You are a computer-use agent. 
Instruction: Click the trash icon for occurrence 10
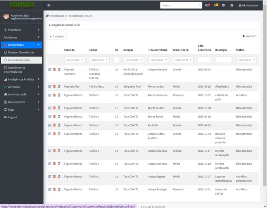click(x=54, y=189)
